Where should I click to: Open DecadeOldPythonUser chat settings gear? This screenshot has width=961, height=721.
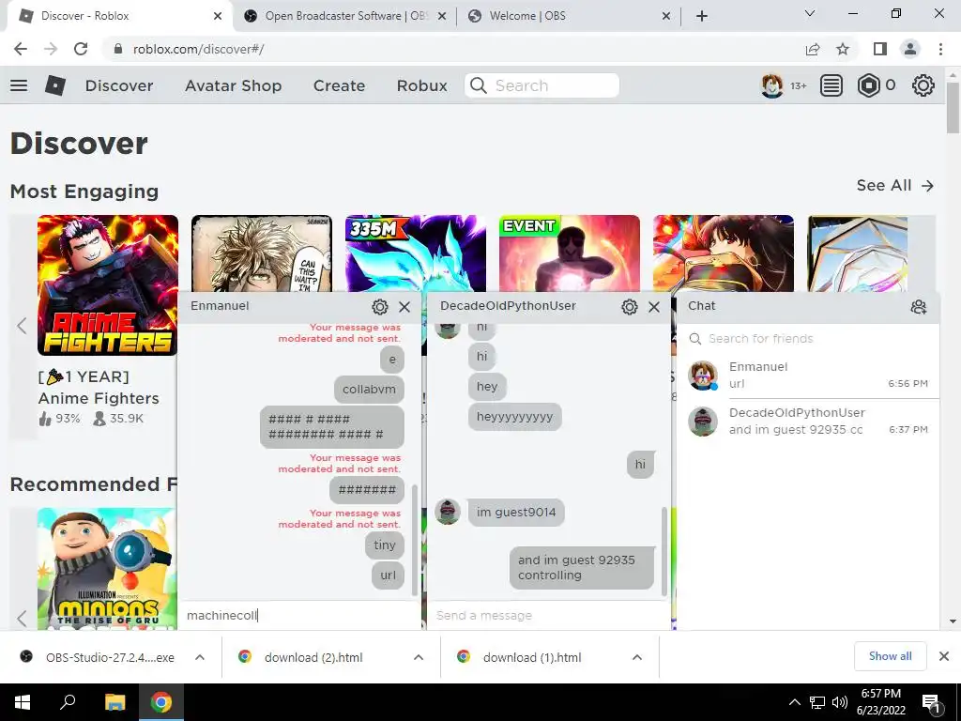tap(630, 307)
